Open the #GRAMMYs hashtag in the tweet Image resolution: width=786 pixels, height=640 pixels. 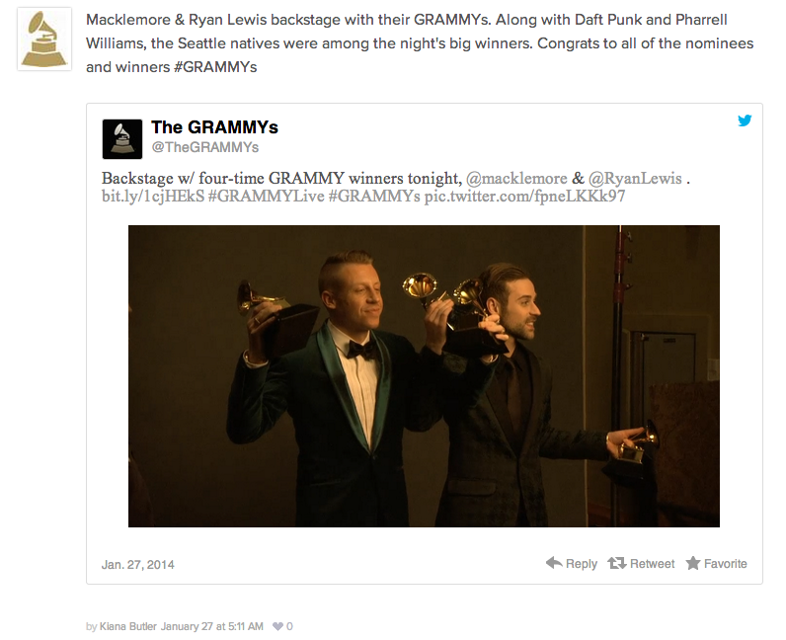click(x=374, y=197)
